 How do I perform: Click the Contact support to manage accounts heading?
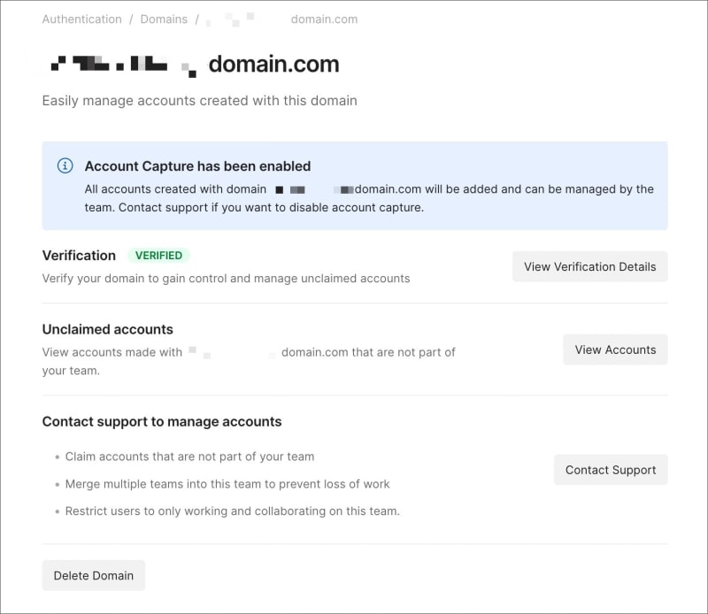(162, 422)
